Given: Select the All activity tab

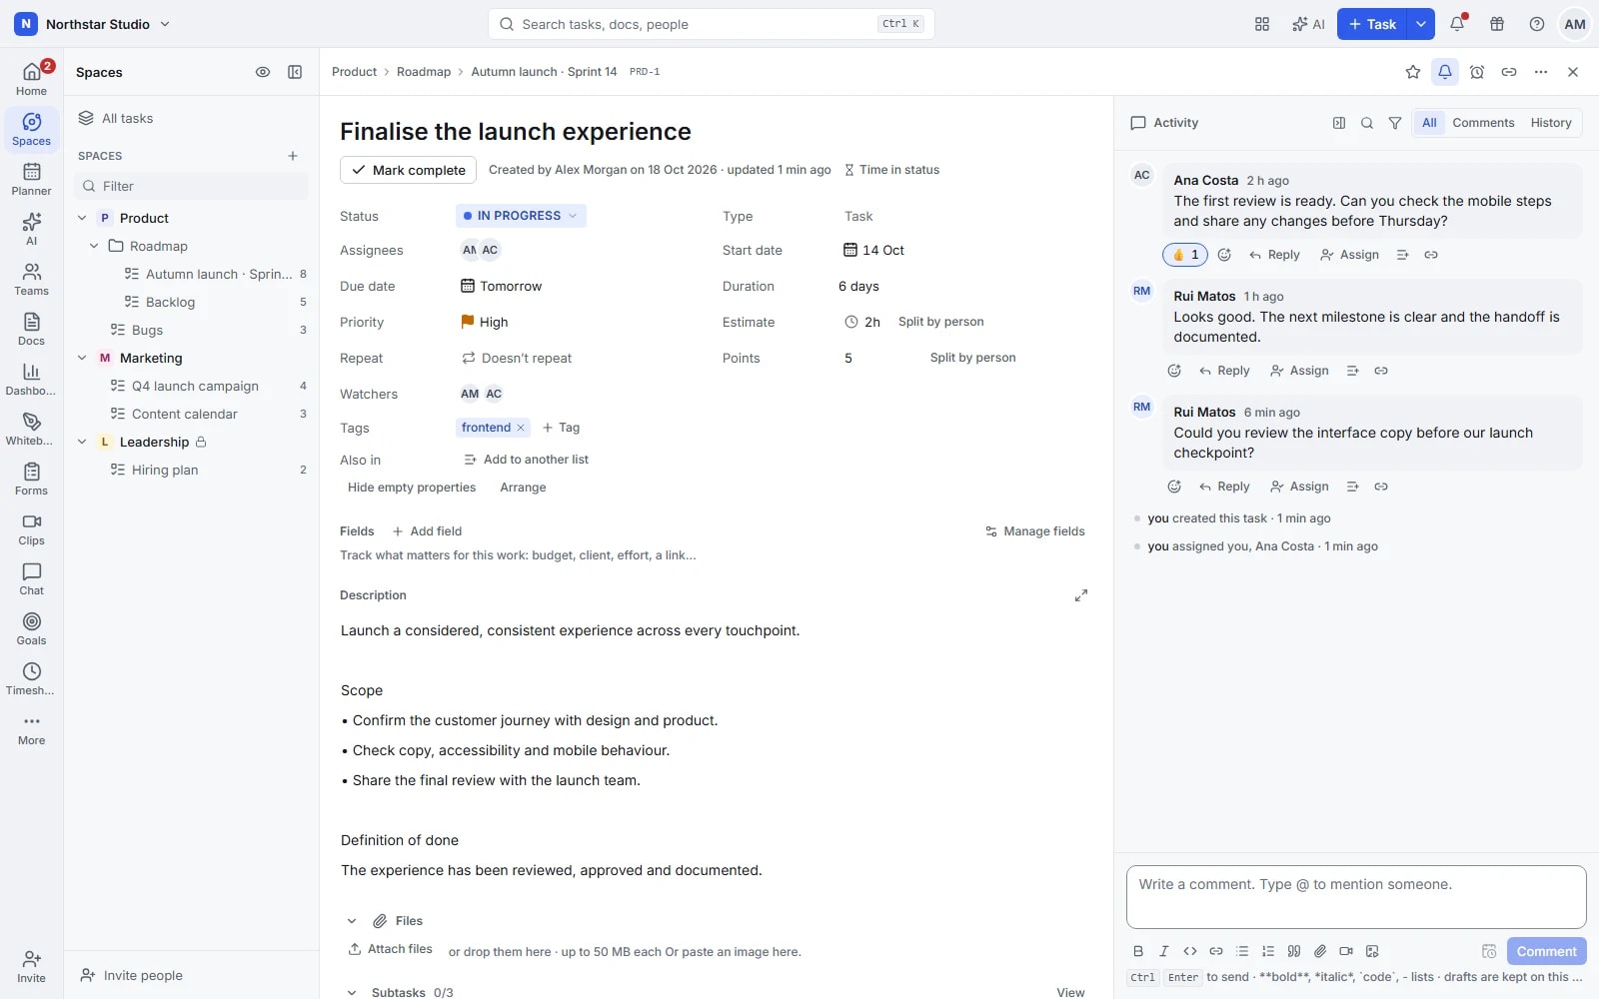Looking at the screenshot, I should [x=1429, y=123].
